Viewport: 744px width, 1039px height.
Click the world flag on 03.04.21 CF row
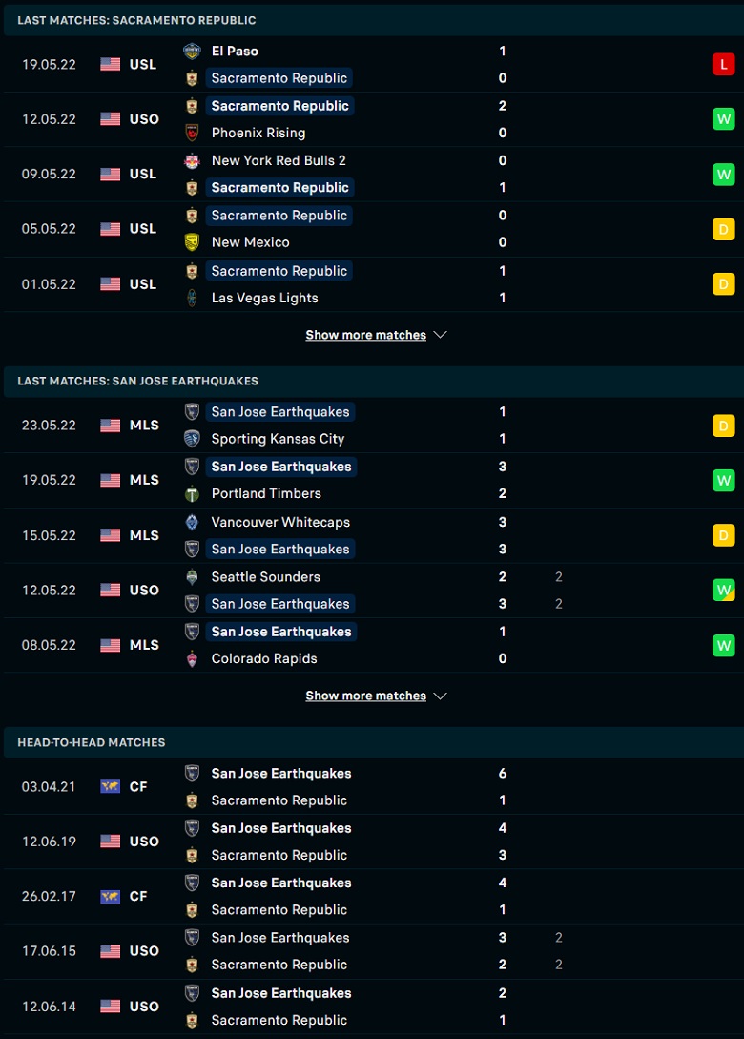click(x=110, y=786)
